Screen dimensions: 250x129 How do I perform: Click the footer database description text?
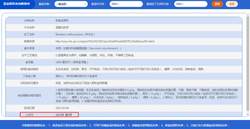(125, 125)
